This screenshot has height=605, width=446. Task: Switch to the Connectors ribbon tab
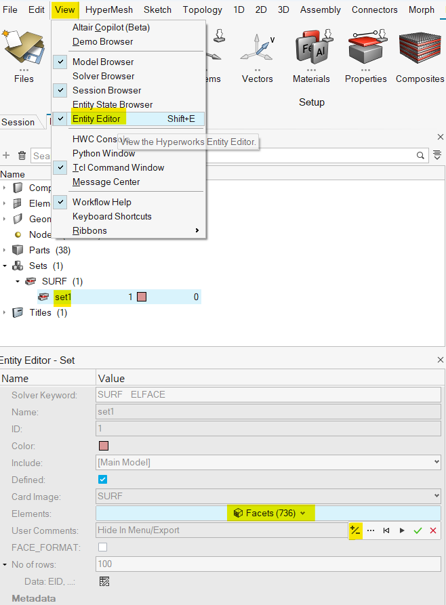pos(375,9)
